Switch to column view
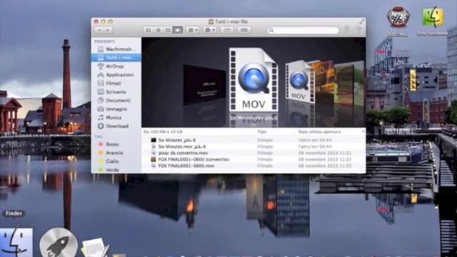 coord(168,30)
